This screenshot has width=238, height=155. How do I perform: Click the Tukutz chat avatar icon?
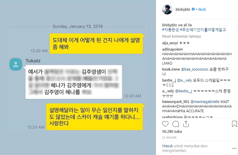click(16, 64)
